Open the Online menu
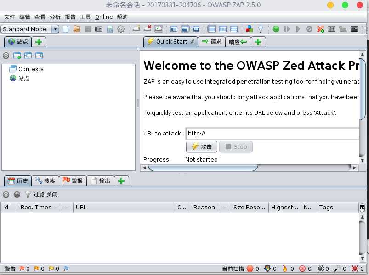 coord(104,17)
